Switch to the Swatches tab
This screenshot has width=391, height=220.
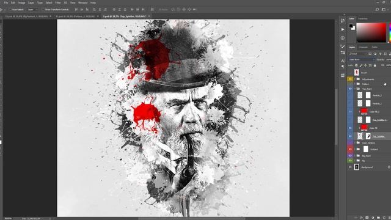tap(363, 19)
